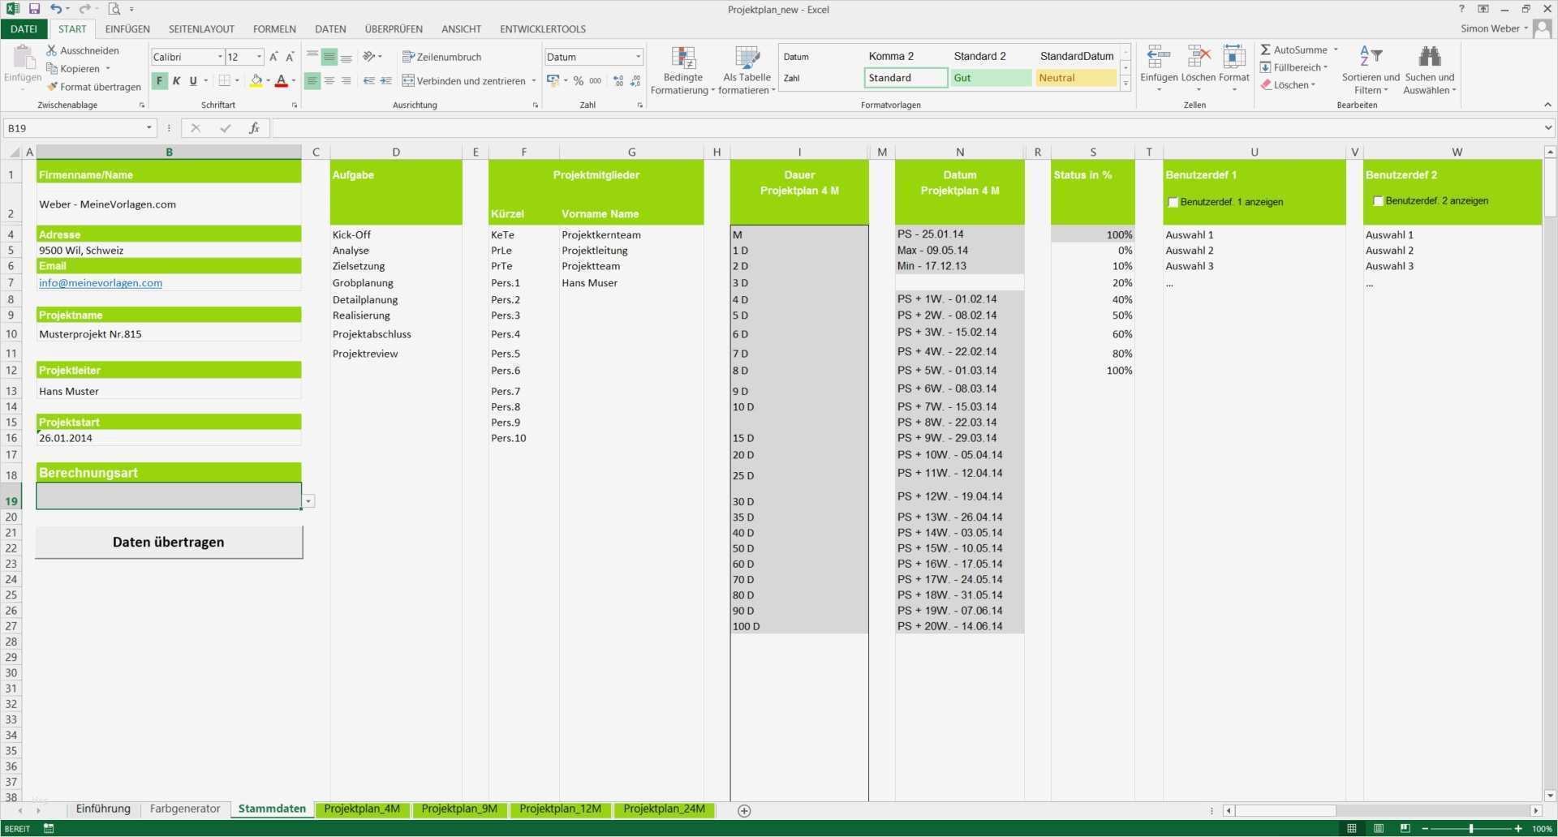This screenshot has height=837, width=1558.
Task: Open Bedingte Formatierung
Action: coord(682,70)
